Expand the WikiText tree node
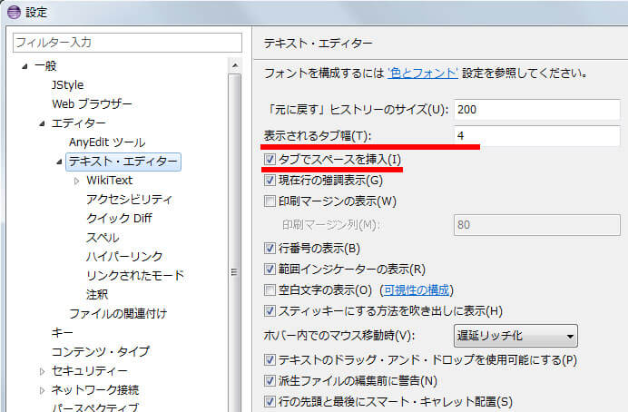This screenshot has height=412, width=628. coord(77,181)
